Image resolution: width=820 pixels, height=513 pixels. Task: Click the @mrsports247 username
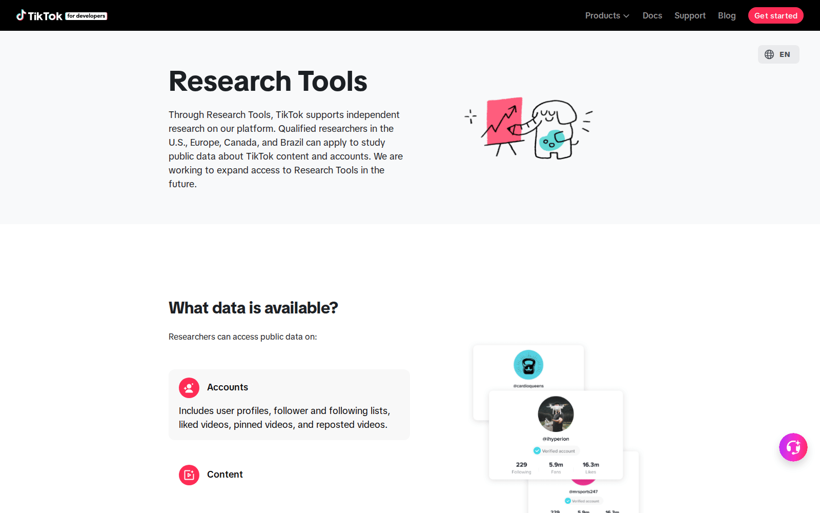pyautogui.click(x=583, y=491)
